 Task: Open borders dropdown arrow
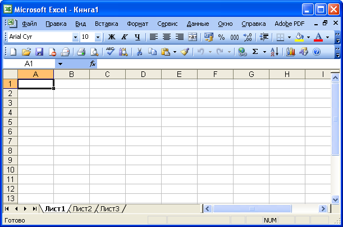(289, 37)
